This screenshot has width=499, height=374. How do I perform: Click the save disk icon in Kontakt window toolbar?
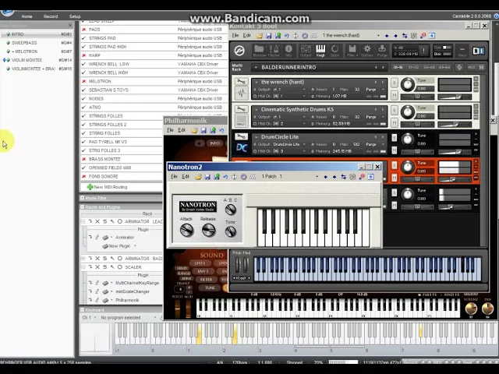269,36
